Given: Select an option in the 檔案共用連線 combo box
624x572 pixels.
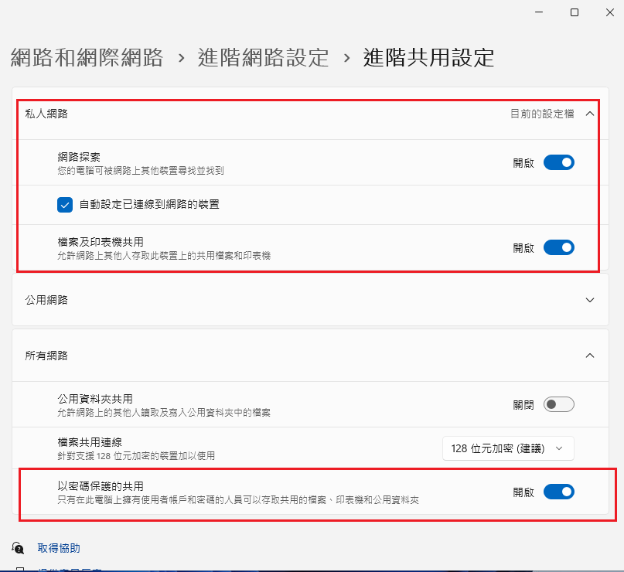Looking at the screenshot, I should [508, 448].
